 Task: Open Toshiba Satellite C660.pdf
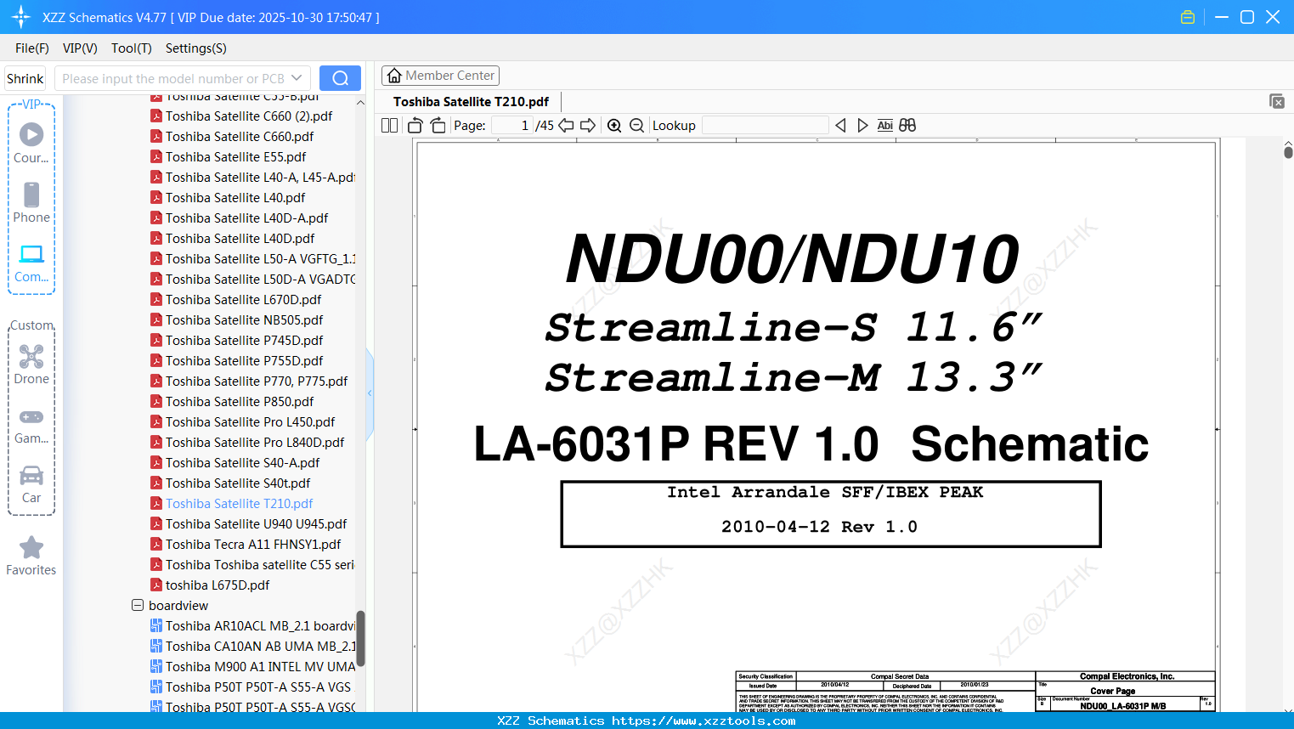tap(232, 137)
